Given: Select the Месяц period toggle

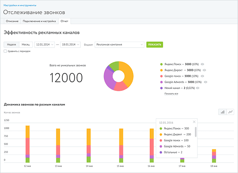Looking at the screenshot, I should (x=26, y=45).
